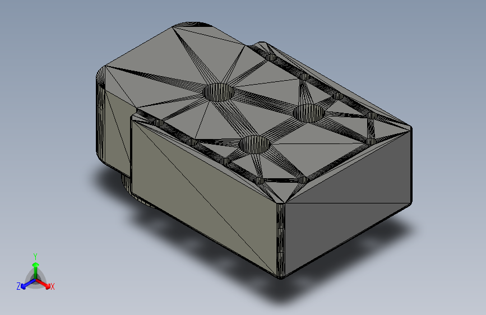Click the green Y axis of the triad
Viewport: 486px width, 315px height.
point(36,270)
